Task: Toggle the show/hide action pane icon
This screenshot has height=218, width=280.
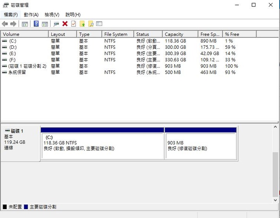Action: [x=45, y=24]
